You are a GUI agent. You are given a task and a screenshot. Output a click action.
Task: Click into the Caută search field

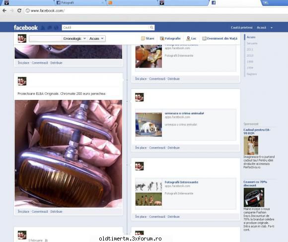[105, 27]
